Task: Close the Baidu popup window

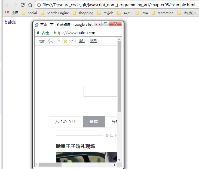Action: click(x=115, y=24)
